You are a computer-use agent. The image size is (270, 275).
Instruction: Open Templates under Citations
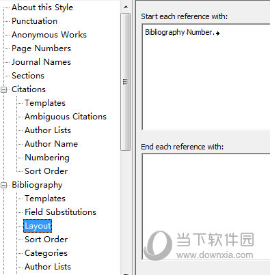45,103
